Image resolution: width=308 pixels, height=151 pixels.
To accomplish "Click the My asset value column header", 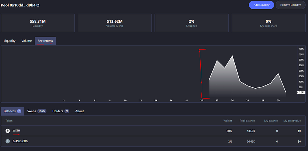I will coord(292,121).
